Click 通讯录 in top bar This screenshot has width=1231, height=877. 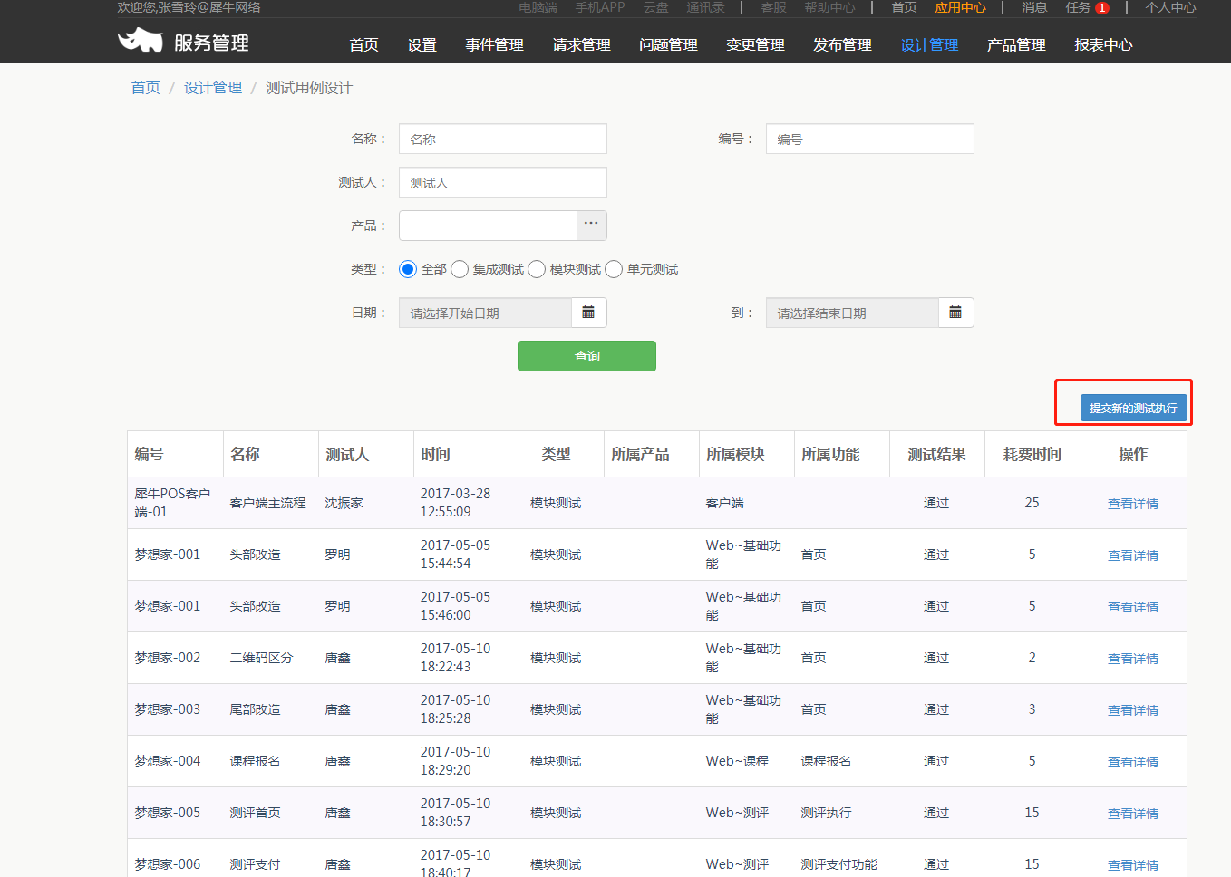click(705, 7)
